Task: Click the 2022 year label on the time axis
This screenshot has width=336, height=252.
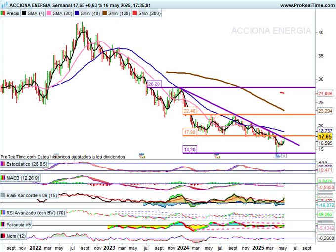Action: [x=36, y=248]
